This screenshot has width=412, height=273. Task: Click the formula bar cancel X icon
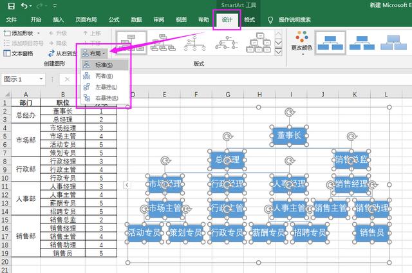[67, 79]
